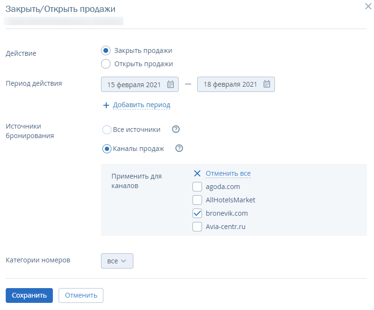The width and height of the screenshot is (374, 310).
Task: Click the Период действия label
Action: pos(34,83)
